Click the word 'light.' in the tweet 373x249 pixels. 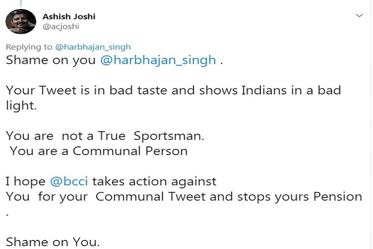pos(21,105)
